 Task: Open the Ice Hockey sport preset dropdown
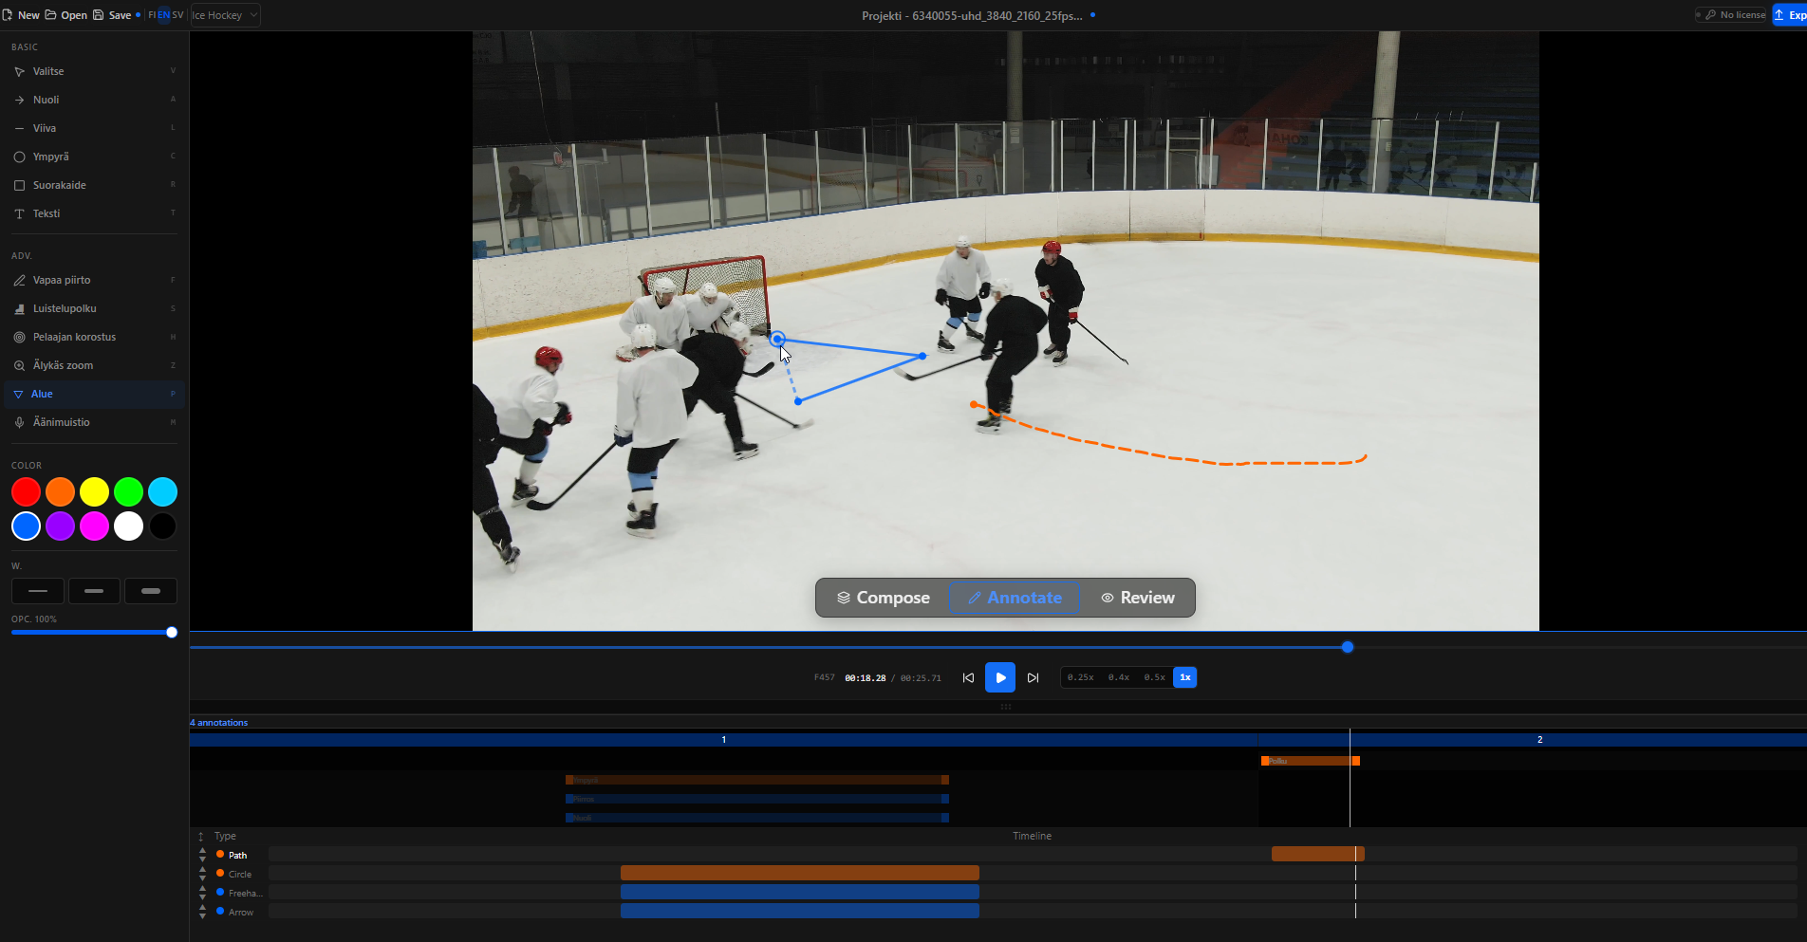coord(223,14)
